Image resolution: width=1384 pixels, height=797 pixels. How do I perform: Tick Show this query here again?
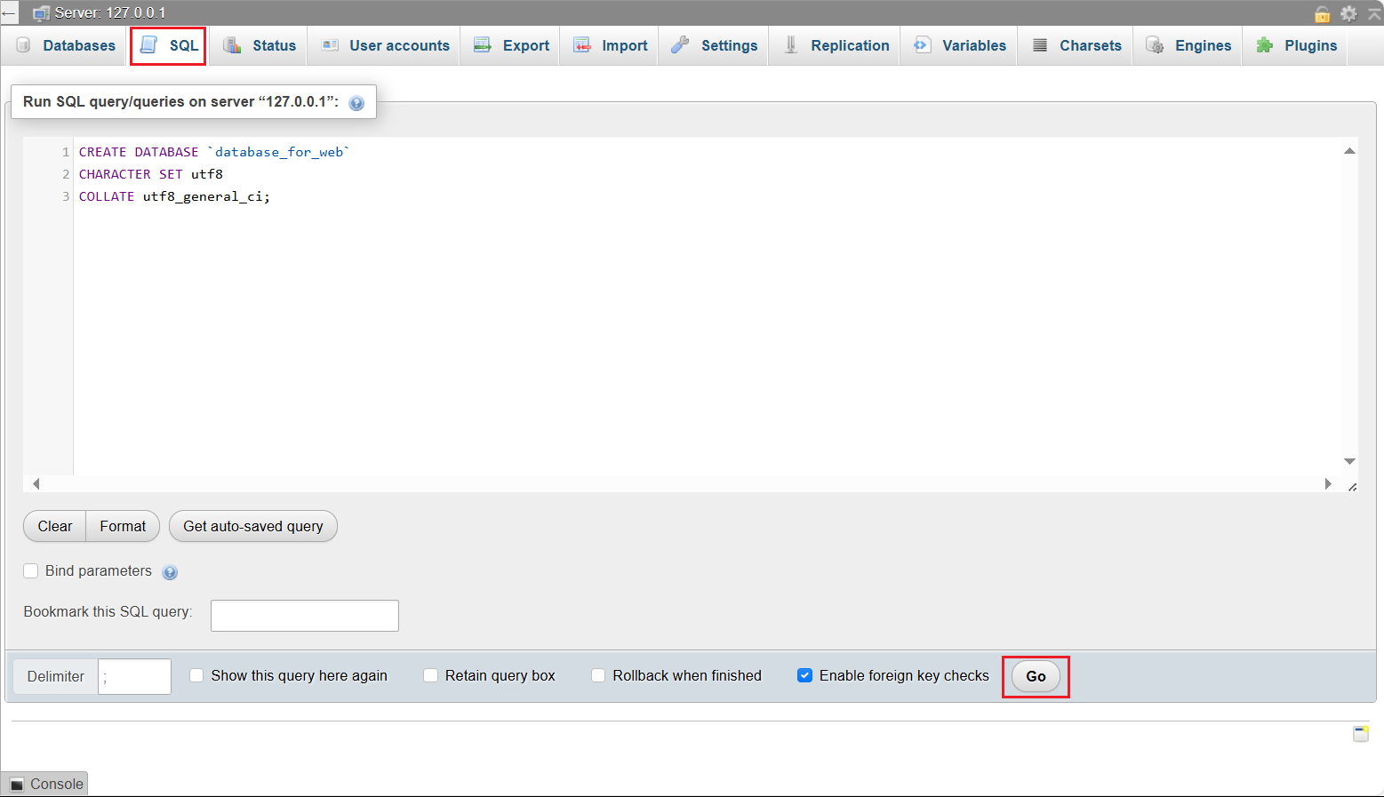pyautogui.click(x=196, y=676)
